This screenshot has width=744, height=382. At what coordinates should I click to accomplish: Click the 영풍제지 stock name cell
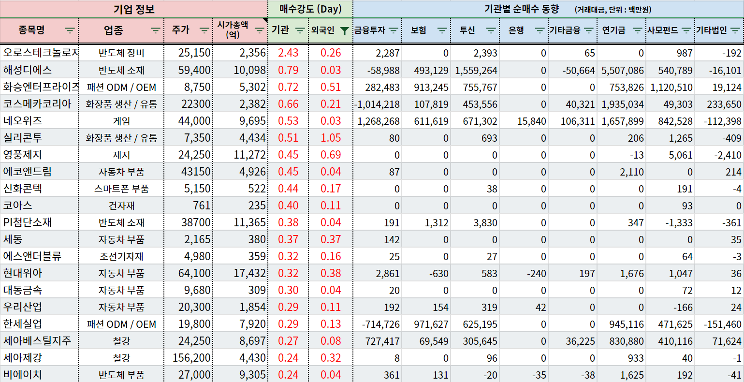pyautogui.click(x=39, y=154)
